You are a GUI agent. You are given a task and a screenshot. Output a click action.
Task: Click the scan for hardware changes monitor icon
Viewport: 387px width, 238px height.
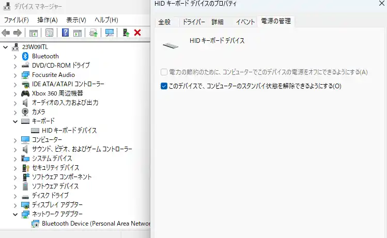[x=110, y=33]
